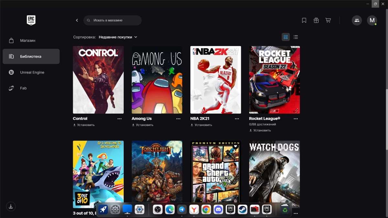388x218 pixels.
Task: Click the Epic Games logo in sidebar
Action: pyautogui.click(x=31, y=20)
